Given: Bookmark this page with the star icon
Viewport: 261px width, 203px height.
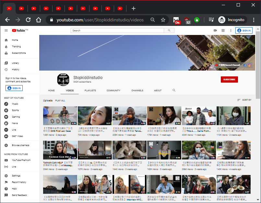Looking at the screenshot, I should [x=163, y=20].
